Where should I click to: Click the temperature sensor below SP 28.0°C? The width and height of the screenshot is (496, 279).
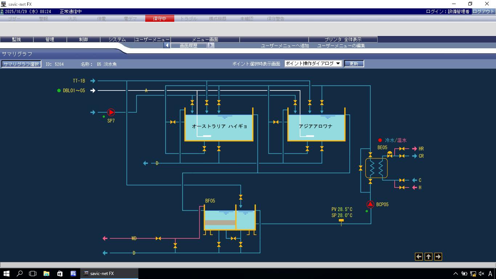[341, 221]
